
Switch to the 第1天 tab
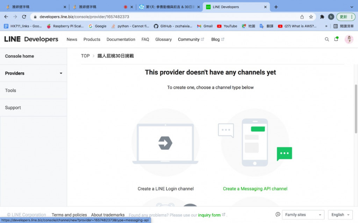pyautogui.click(x=169, y=7)
